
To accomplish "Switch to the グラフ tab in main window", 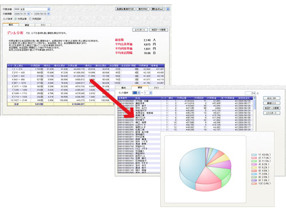I will (43, 25).
